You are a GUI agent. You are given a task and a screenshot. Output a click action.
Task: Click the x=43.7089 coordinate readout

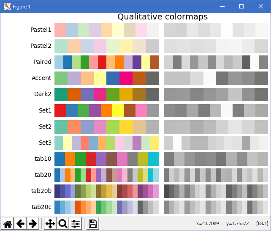coord(207,223)
